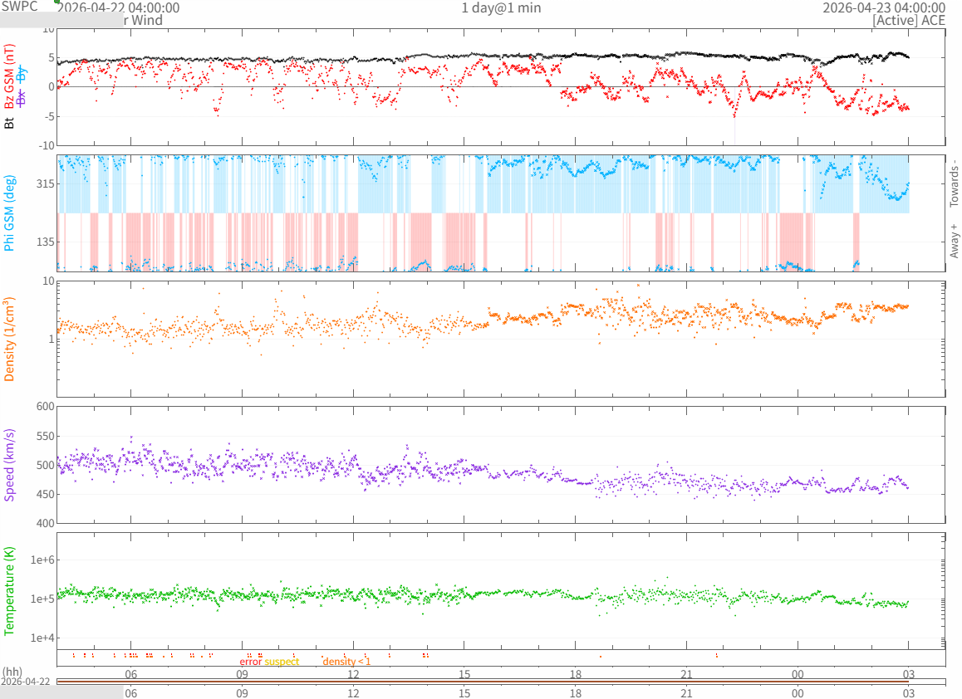Click the SWPC label in the corner
The height and width of the screenshot is (699, 962).
click(x=19, y=7)
